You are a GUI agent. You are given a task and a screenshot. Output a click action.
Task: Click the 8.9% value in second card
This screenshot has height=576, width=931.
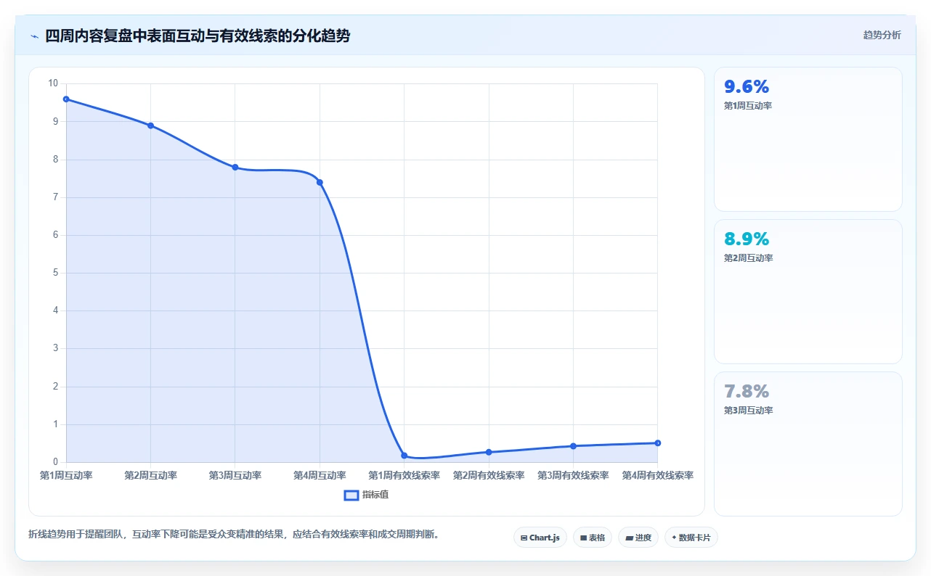click(747, 239)
